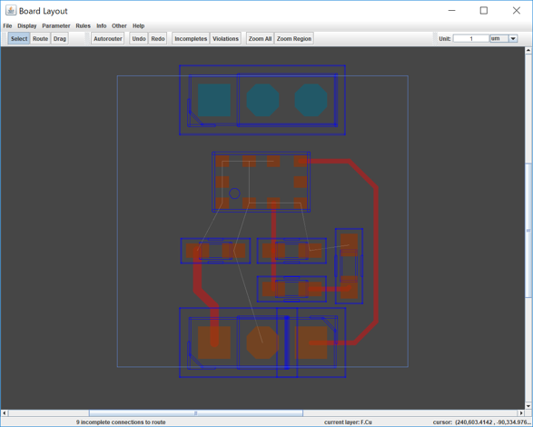
Task: Click the Redo toolbar button
Action: [x=158, y=39]
